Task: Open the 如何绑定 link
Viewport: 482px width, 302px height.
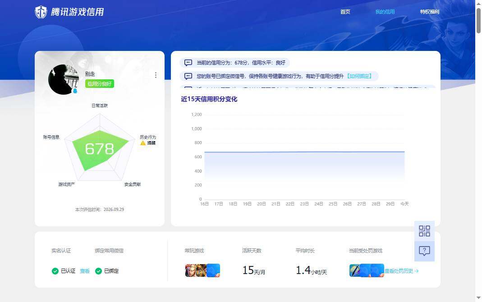Action: coord(359,76)
